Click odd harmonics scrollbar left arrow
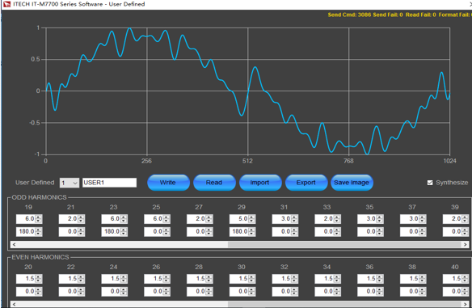This screenshot has width=472, height=308. [x=14, y=244]
